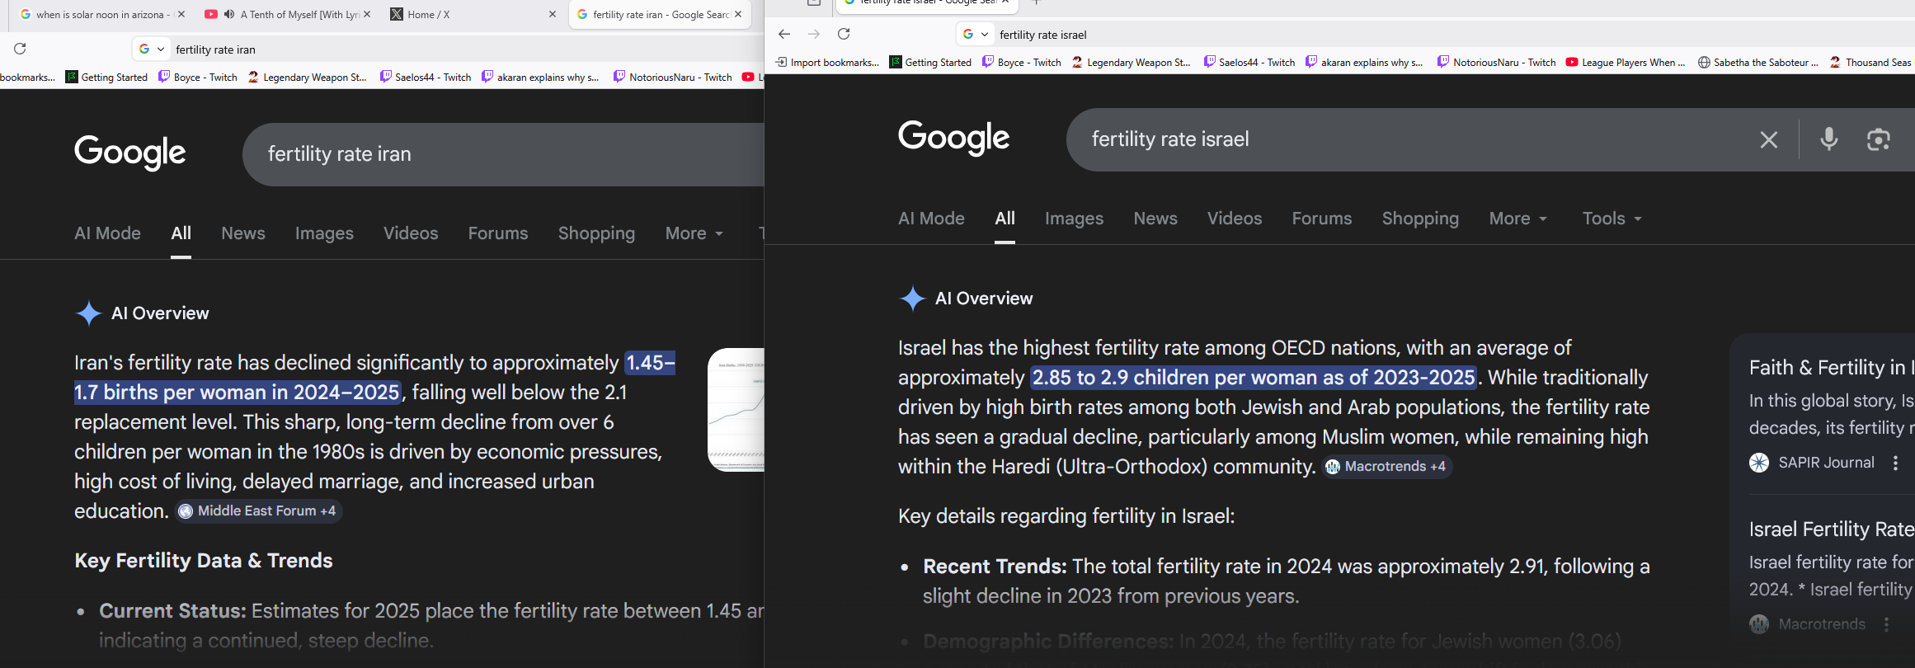Open Macrotrends +4 sources chip
The width and height of the screenshot is (1915, 668).
coord(1388,467)
